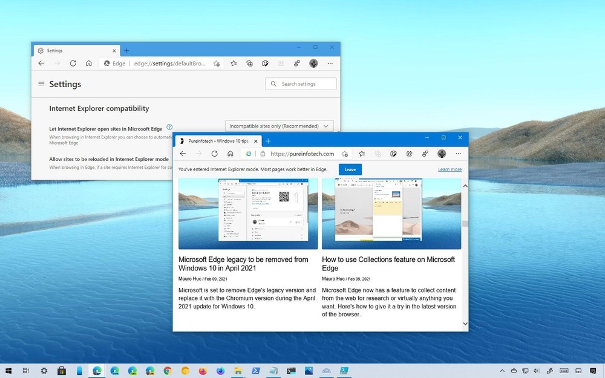605x378 pixels.
Task: Click the Edge legacy article thumbnail
Action: click(x=248, y=213)
